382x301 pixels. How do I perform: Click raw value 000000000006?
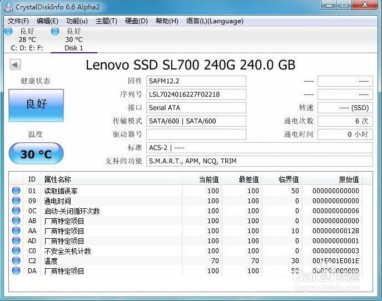click(x=336, y=210)
